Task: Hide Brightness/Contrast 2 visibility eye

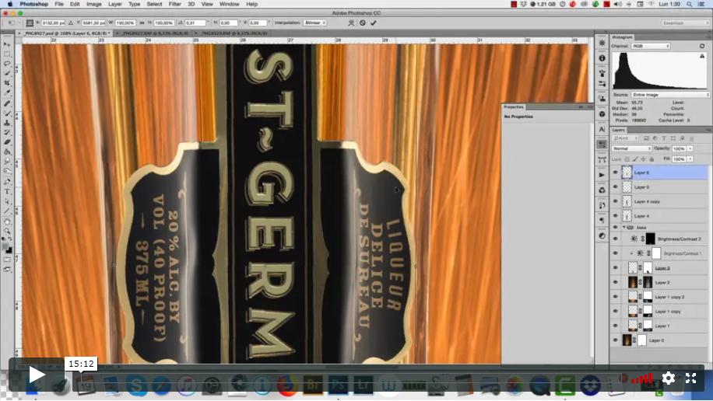Action: click(x=615, y=239)
